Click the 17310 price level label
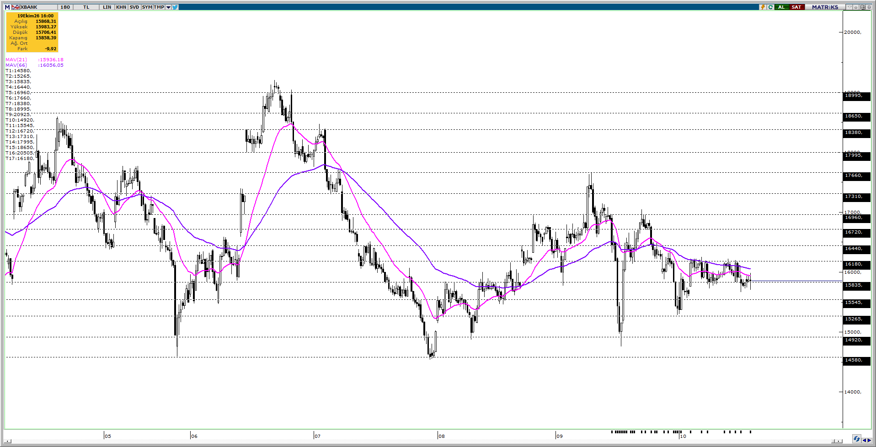The height and width of the screenshot is (447, 876). tap(856, 197)
